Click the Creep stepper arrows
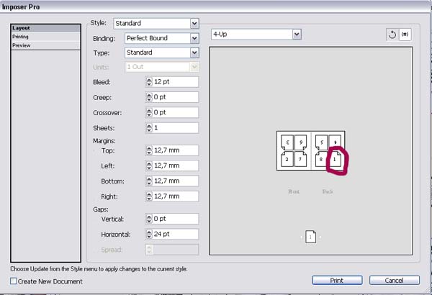Image resolution: width=432 pixels, height=295 pixels. click(149, 97)
